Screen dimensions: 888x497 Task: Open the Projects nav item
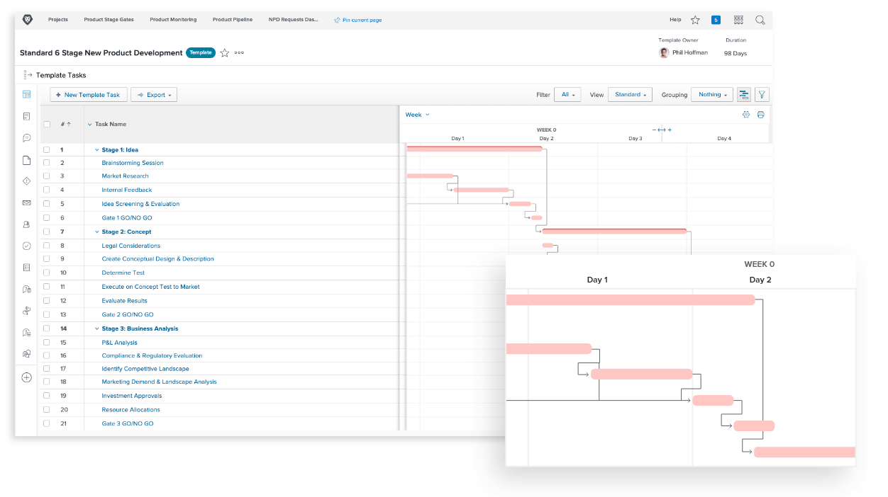[x=58, y=20]
